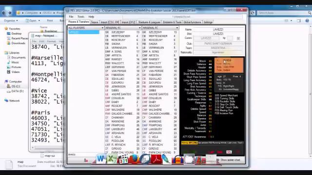Switch to the Emblems & Tools tab

pyautogui.click(x=172, y=22)
